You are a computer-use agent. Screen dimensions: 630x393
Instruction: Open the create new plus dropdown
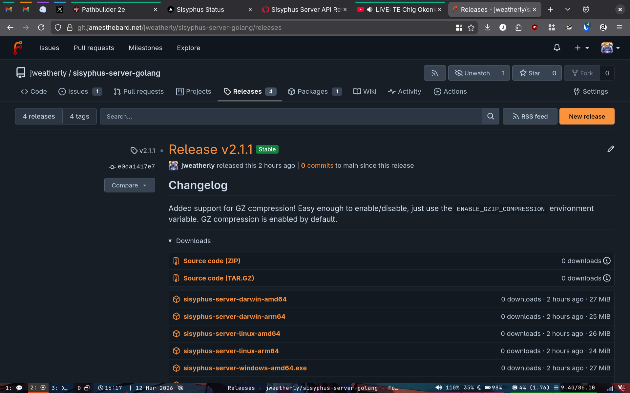point(581,48)
